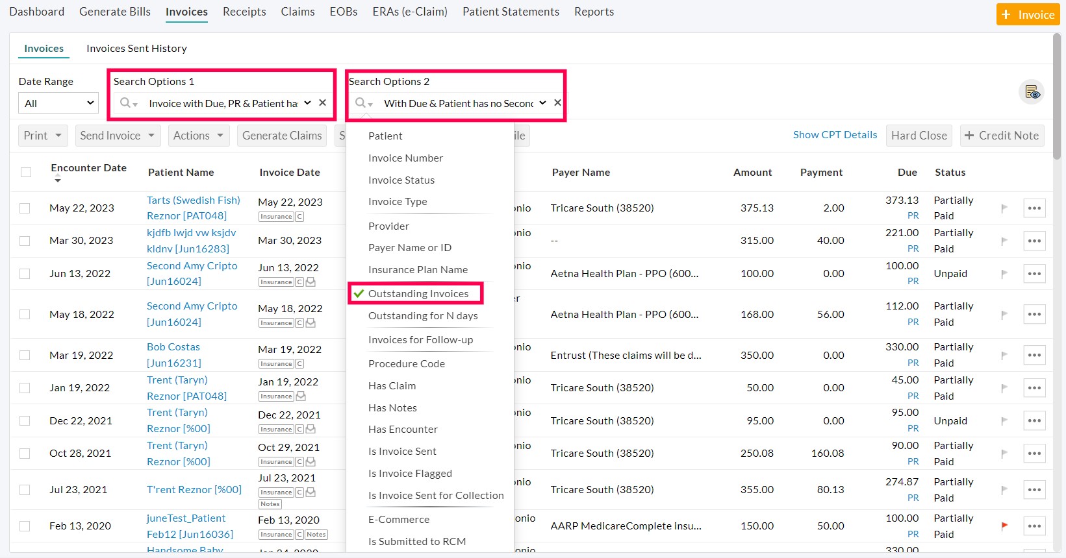Click the vertical page scrollbar

click(1057, 96)
